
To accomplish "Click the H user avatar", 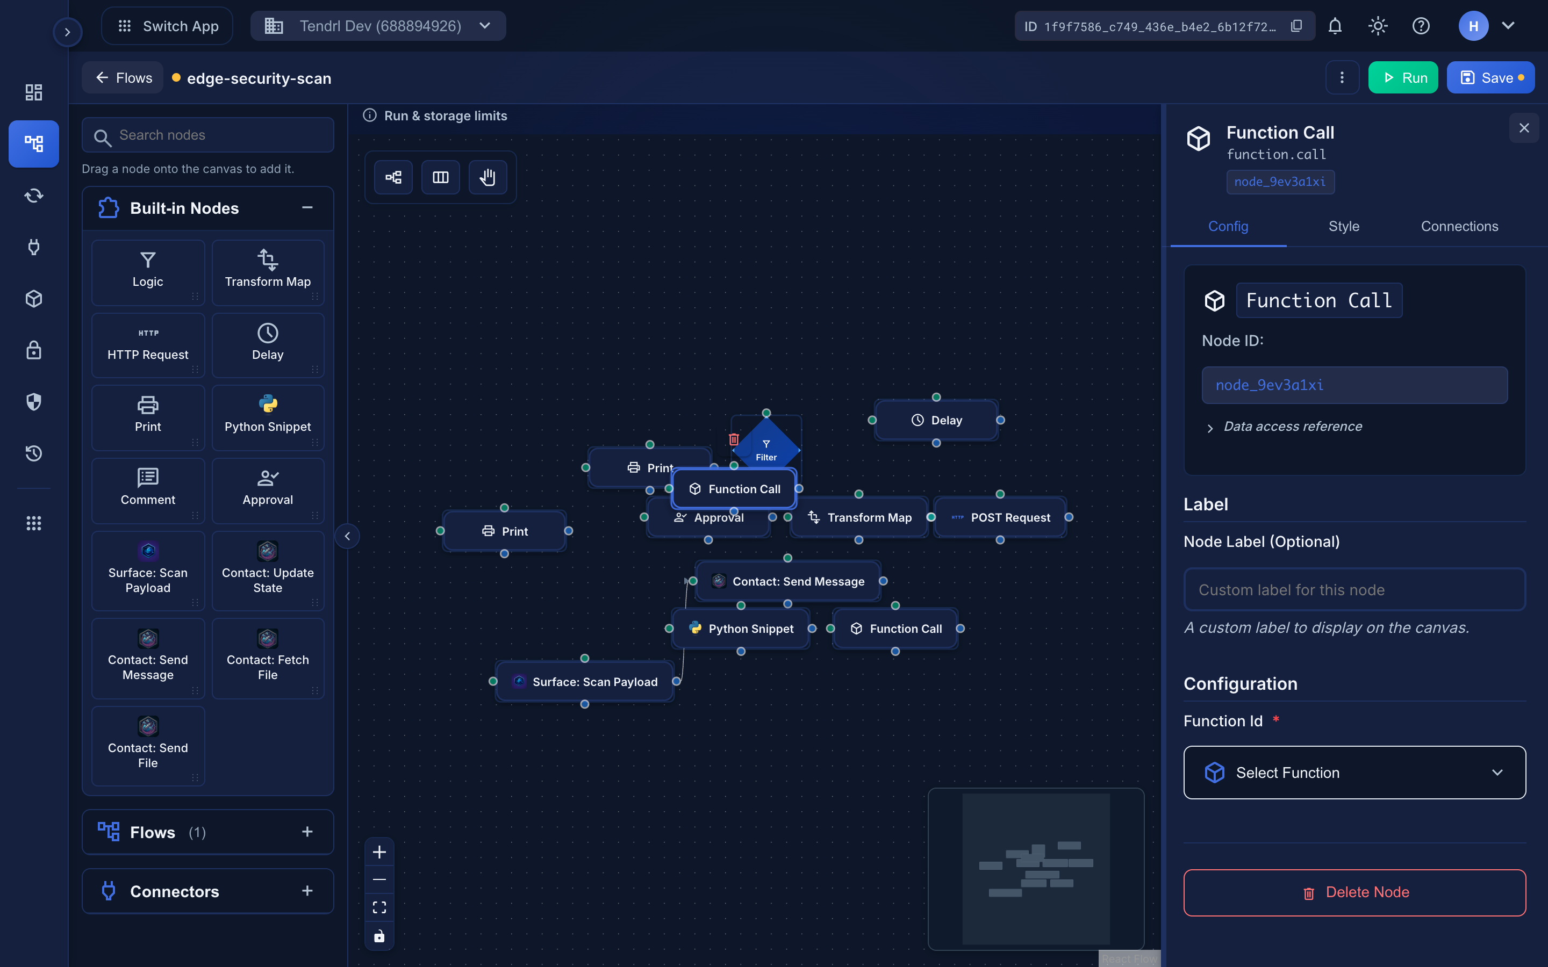I will (x=1473, y=26).
